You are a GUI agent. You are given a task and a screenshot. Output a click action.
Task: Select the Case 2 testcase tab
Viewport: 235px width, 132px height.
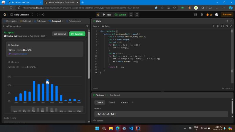112,102
